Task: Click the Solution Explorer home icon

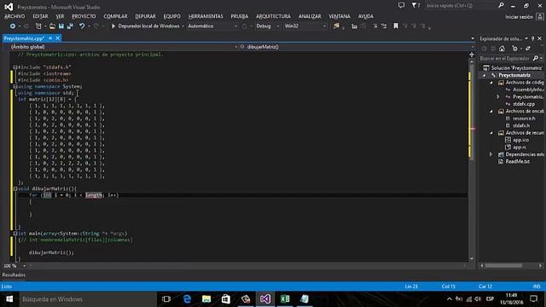Action: (x=502, y=49)
